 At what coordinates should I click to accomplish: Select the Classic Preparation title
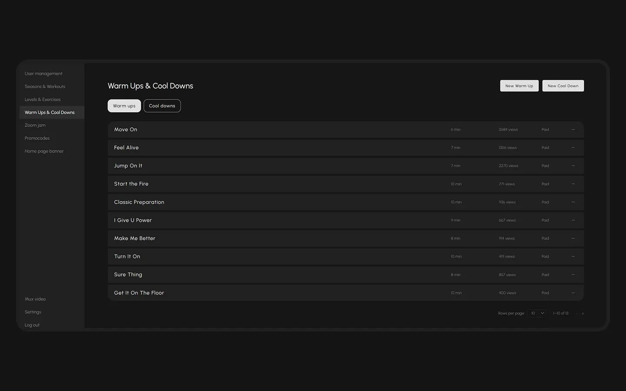(139, 202)
